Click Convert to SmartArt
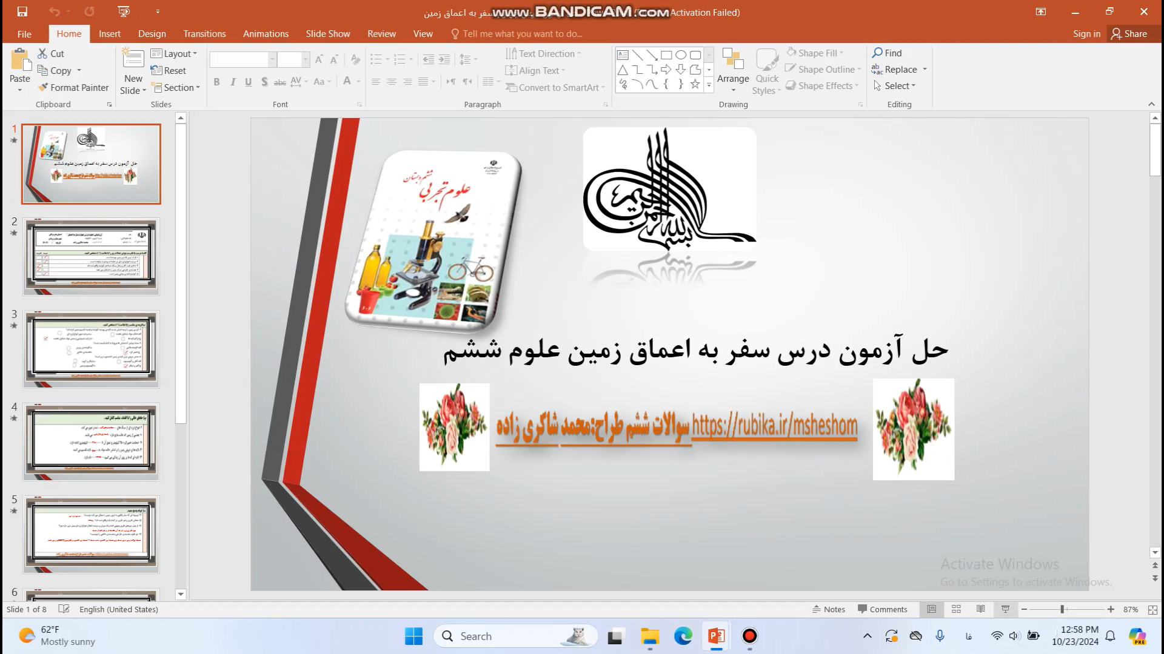 pos(555,87)
